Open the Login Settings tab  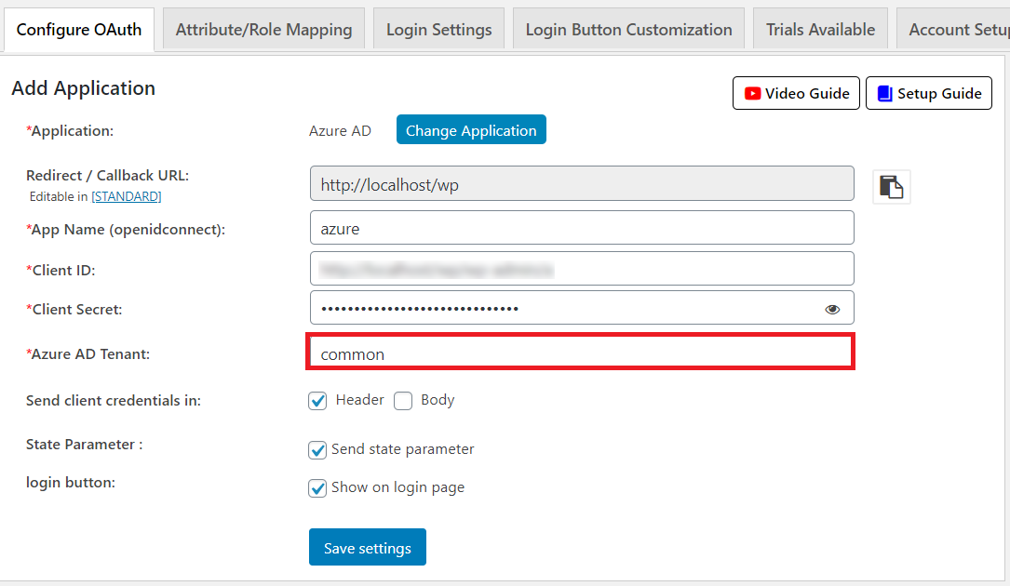coord(438,30)
